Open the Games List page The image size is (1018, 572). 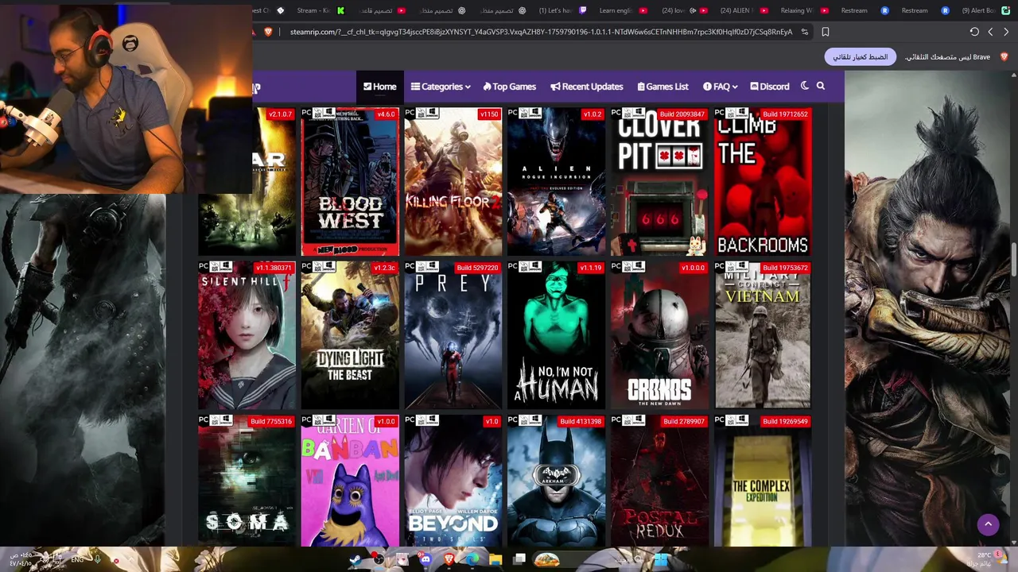pos(662,87)
